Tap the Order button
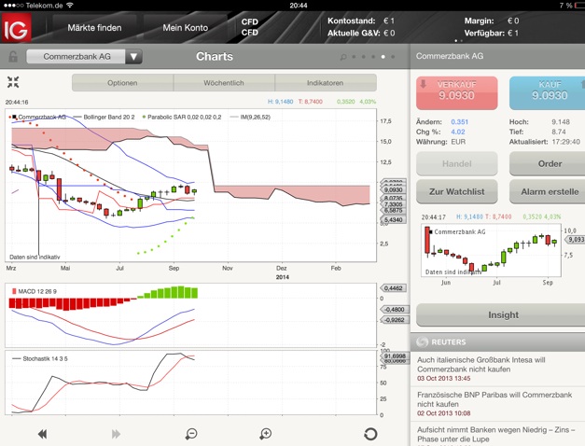 coord(547,163)
